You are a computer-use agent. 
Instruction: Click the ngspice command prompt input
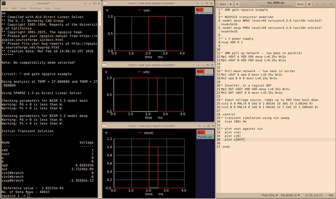[29, 196]
